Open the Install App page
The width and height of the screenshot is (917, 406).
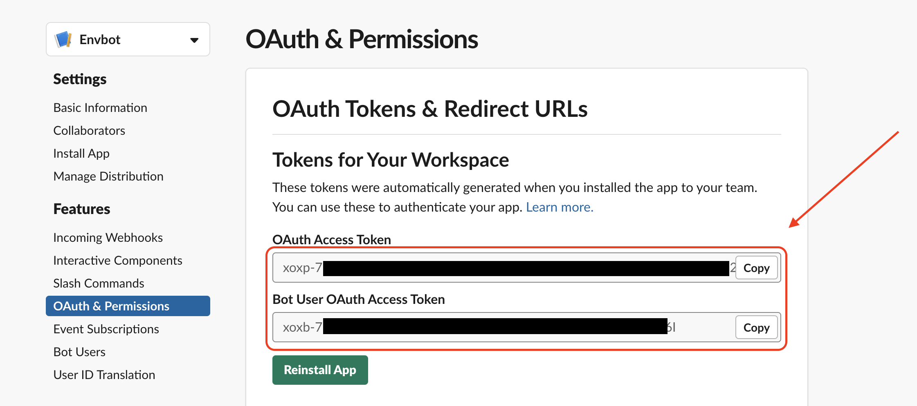[x=81, y=154]
